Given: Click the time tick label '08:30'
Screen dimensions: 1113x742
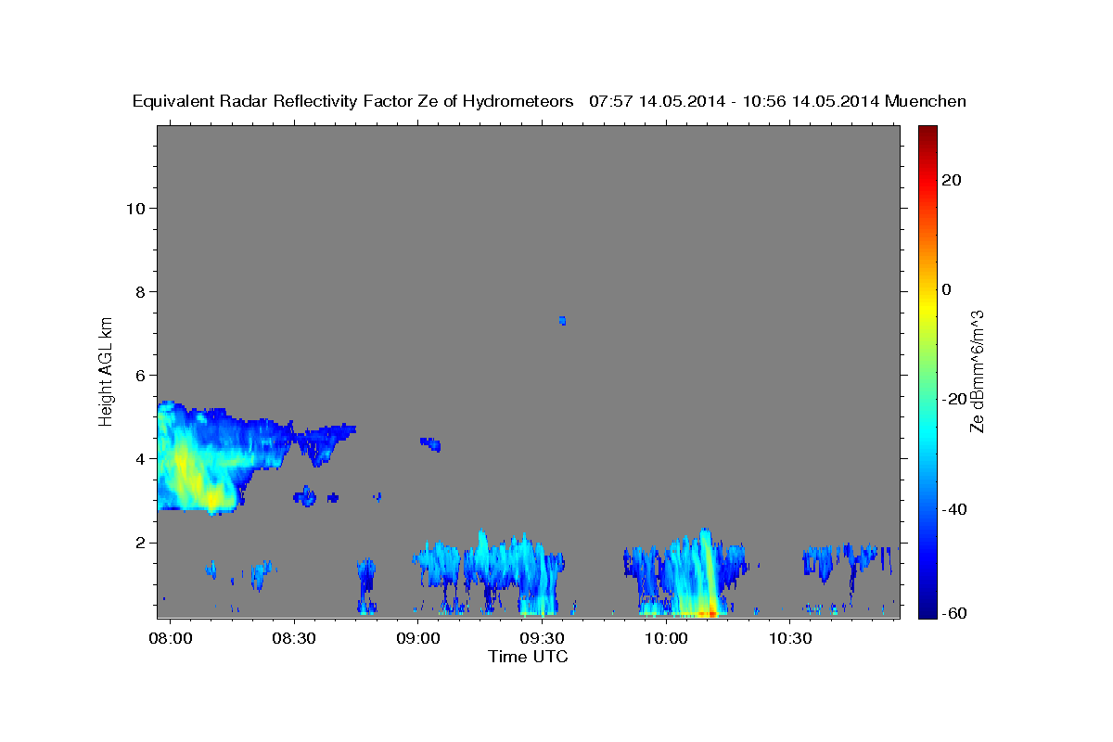Looking at the screenshot, I should 294,639.
